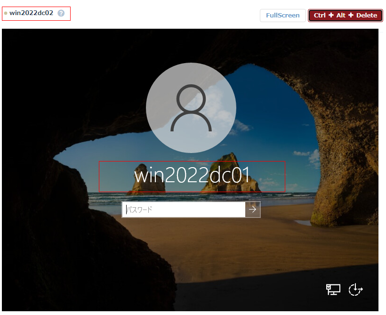Click the win2022dc01 username text
386x315 pixels.
click(191, 175)
